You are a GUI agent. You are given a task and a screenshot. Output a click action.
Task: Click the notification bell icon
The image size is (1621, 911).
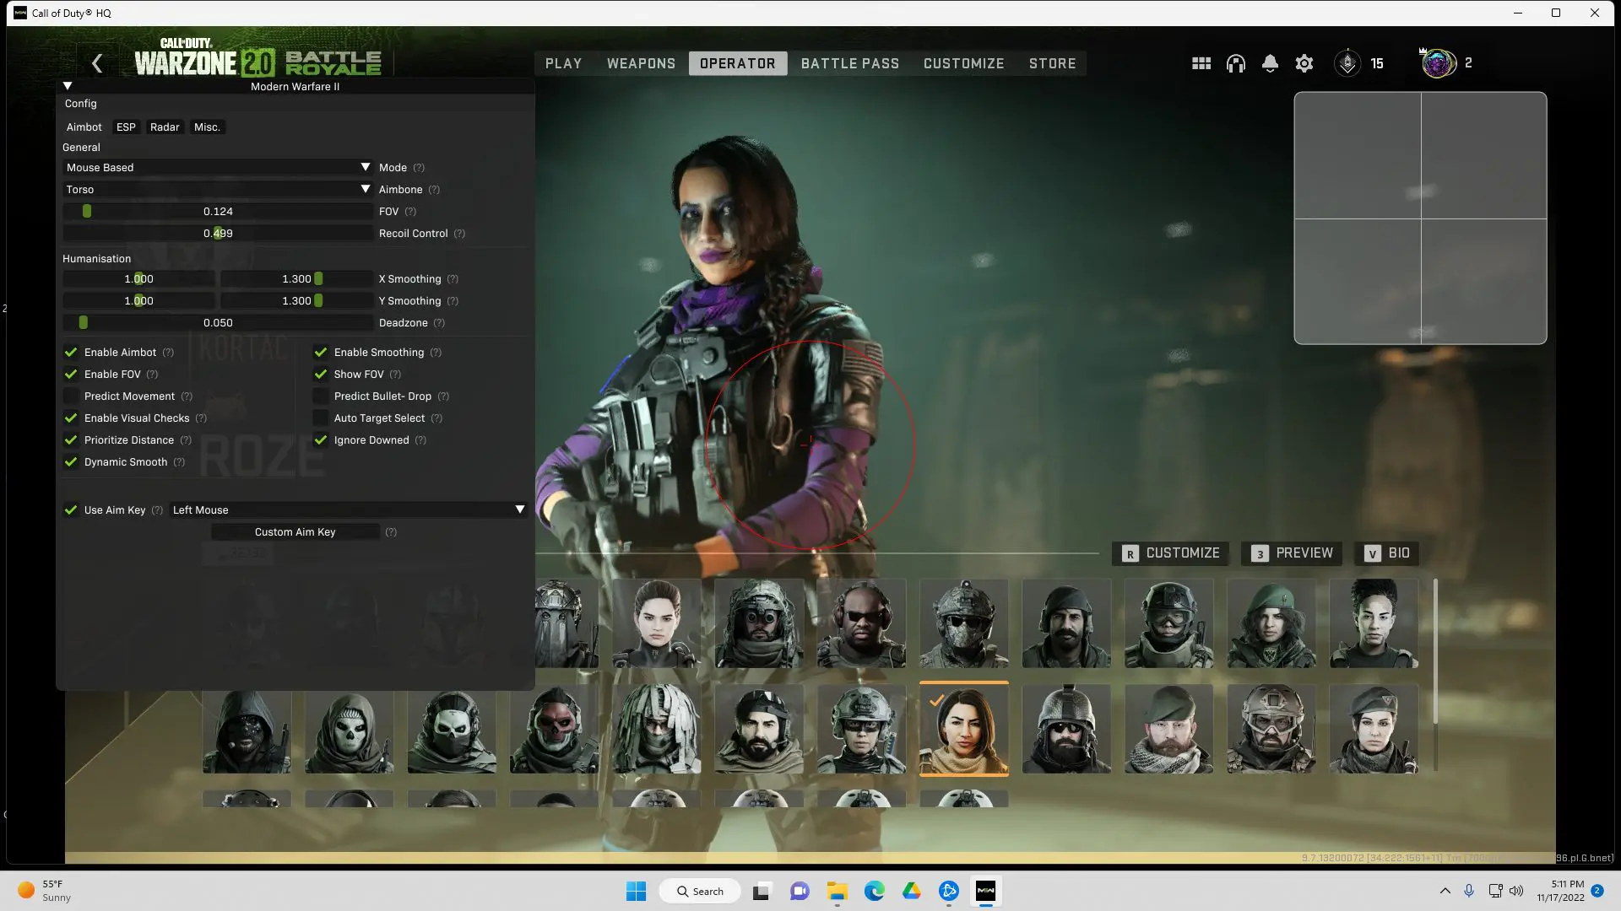coord(1269,62)
